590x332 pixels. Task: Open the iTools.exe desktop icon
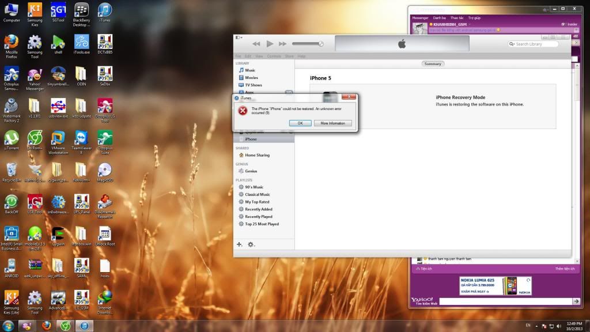click(x=81, y=44)
